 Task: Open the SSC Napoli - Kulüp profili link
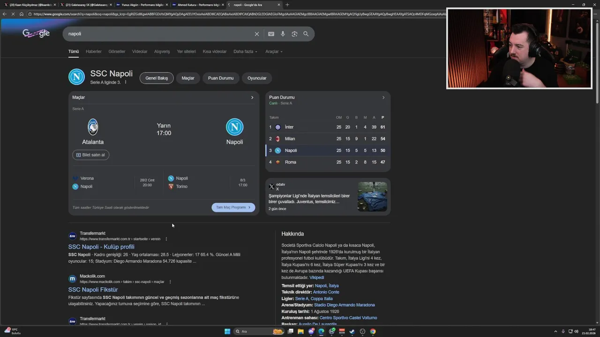pyautogui.click(x=101, y=247)
